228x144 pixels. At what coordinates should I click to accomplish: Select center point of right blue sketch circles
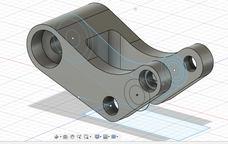pos(174,70)
